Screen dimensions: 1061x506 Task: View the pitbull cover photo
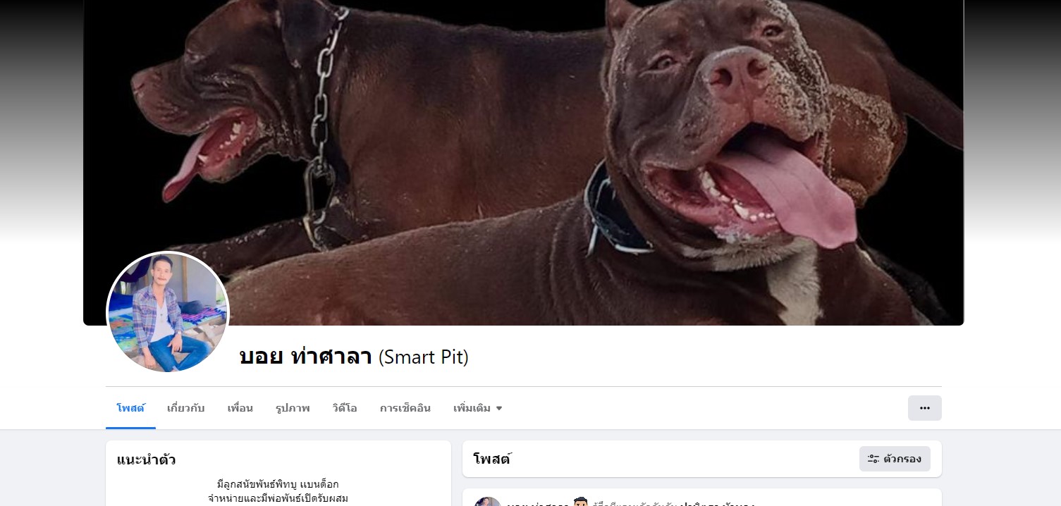523,162
